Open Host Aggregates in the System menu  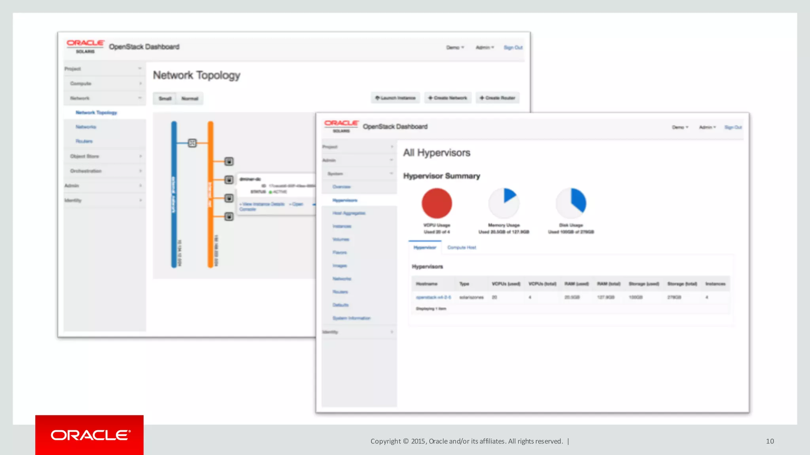(x=349, y=213)
